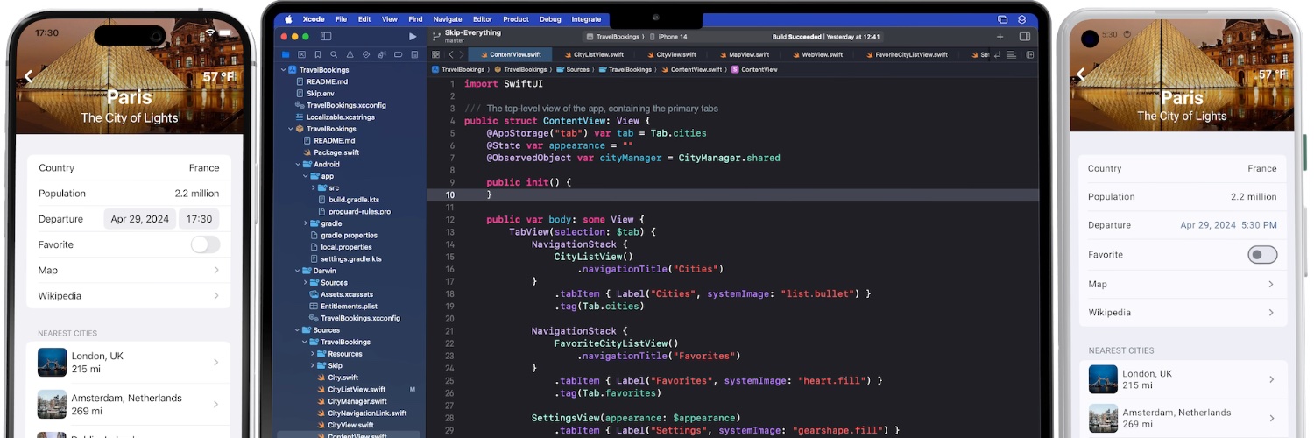Expand the src folder in Android app
Image resolution: width=1314 pixels, height=438 pixels.
[x=314, y=187]
